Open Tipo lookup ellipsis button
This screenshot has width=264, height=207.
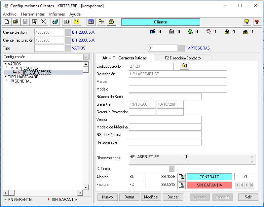coord(68,48)
